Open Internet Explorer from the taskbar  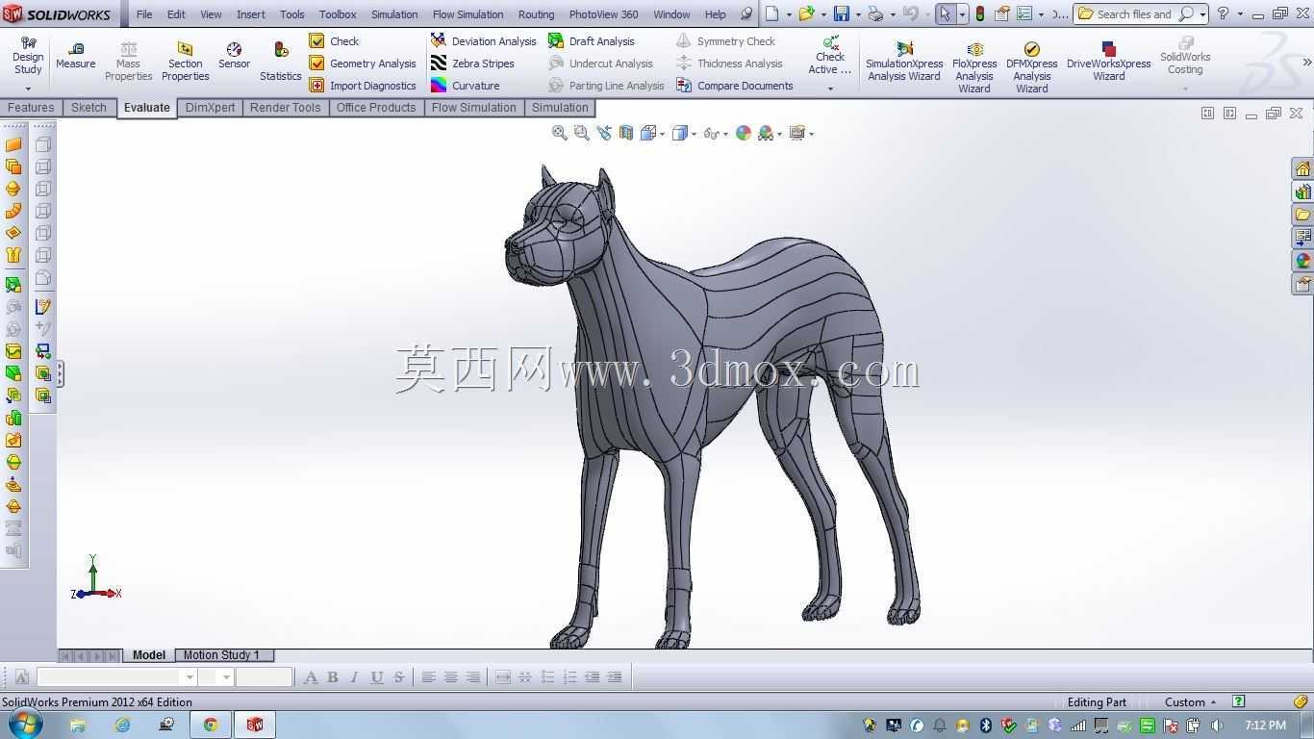pyautogui.click(x=122, y=725)
